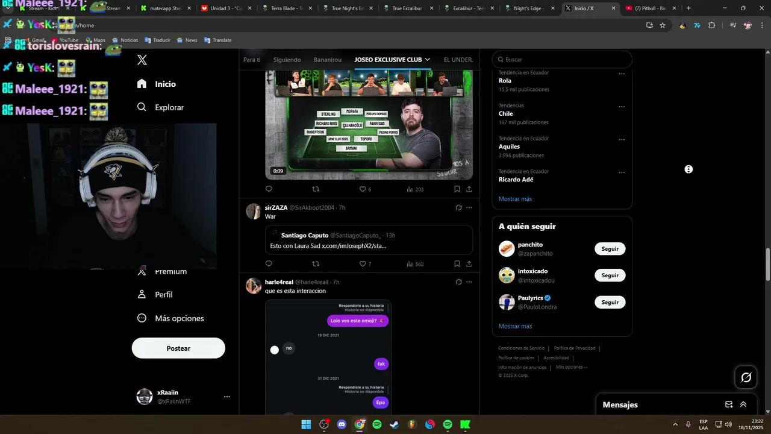View analytics showing 203 views
Image resolution: width=771 pixels, height=434 pixels.
415,189
